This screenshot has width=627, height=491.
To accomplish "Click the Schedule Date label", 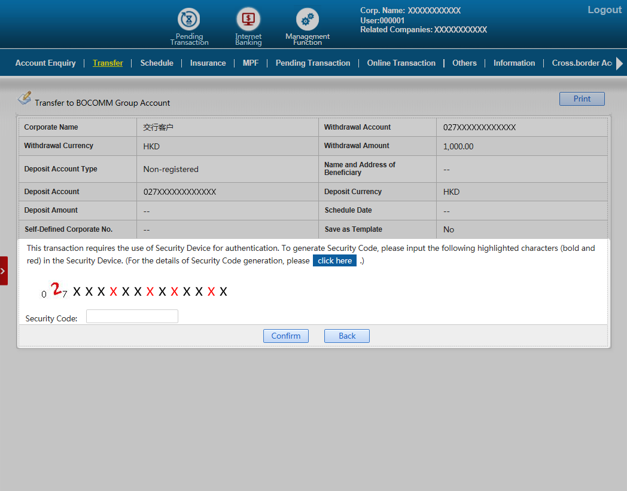I will (348, 210).
